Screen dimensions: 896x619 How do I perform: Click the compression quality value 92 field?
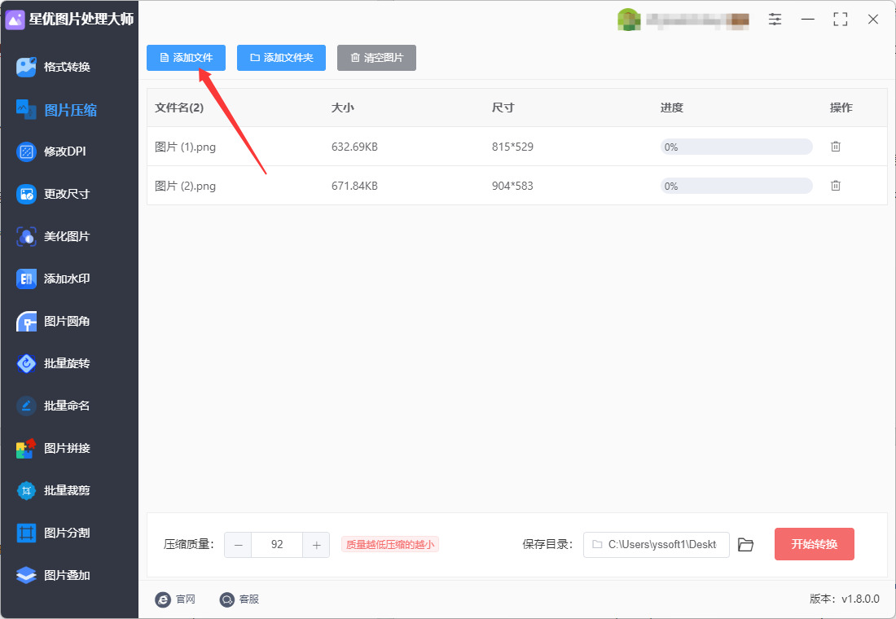point(277,545)
